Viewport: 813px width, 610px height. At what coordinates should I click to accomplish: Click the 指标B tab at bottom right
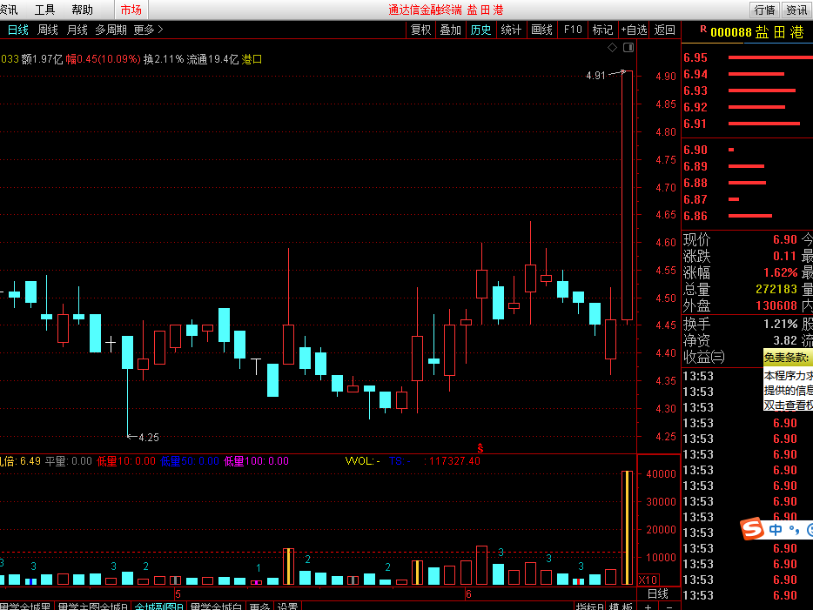point(590,606)
